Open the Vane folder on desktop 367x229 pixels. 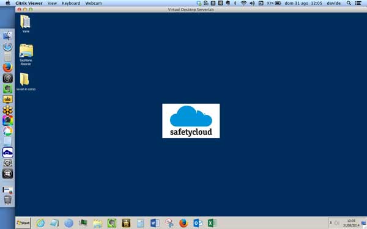pyautogui.click(x=25, y=24)
